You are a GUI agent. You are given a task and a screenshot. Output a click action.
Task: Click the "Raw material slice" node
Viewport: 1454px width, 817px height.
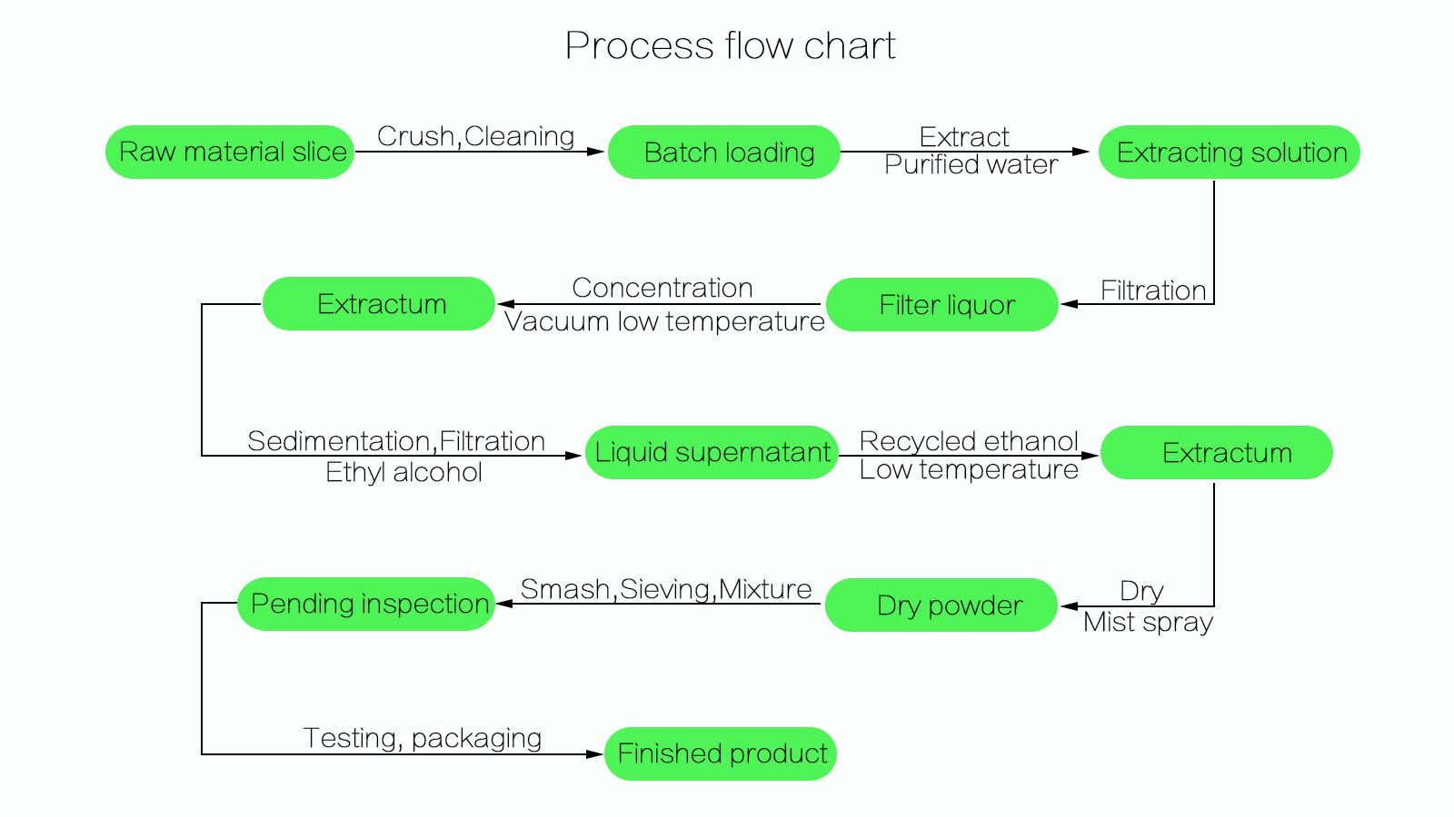click(x=230, y=152)
